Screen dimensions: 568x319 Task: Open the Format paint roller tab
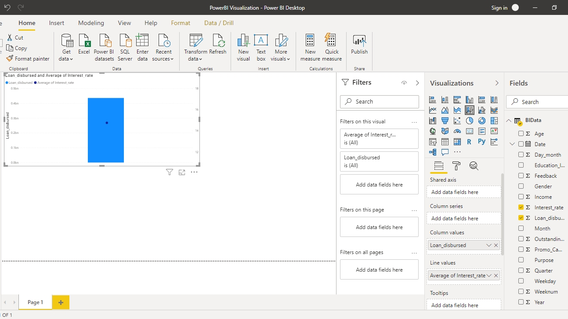coord(456,166)
